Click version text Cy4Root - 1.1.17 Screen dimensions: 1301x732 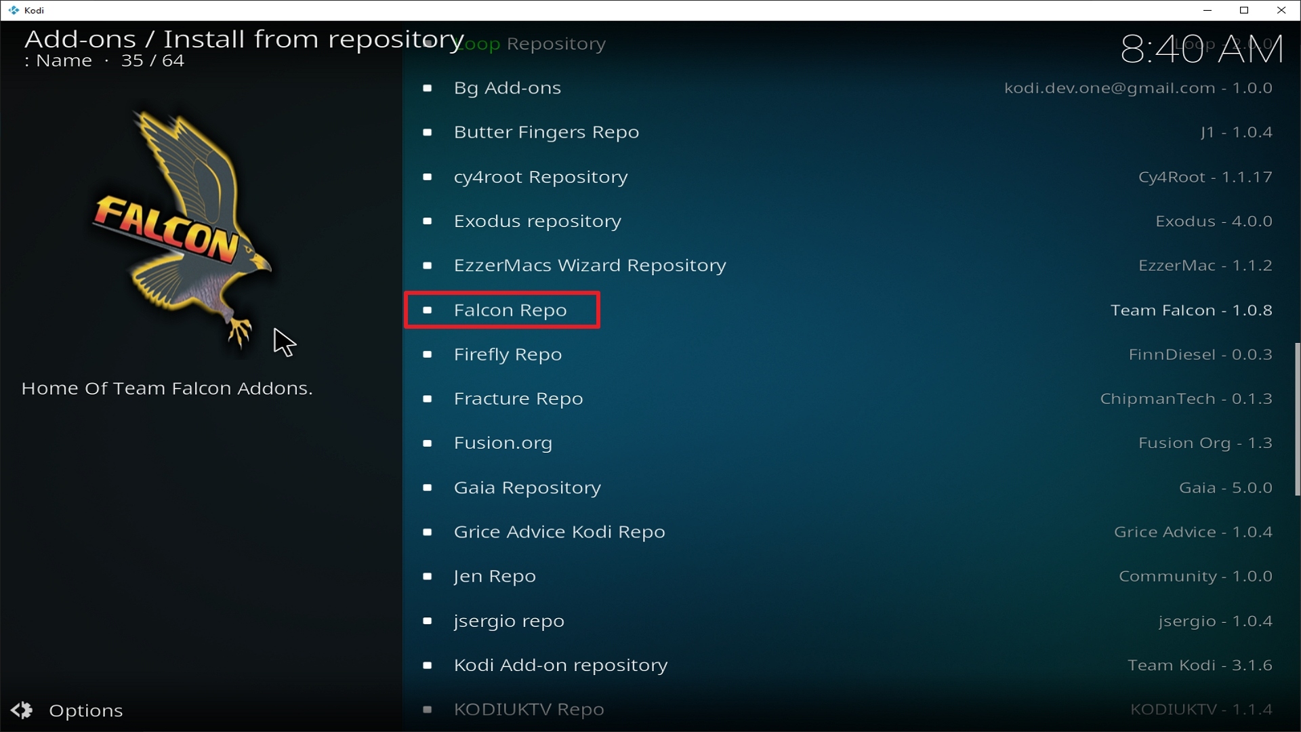tap(1205, 178)
